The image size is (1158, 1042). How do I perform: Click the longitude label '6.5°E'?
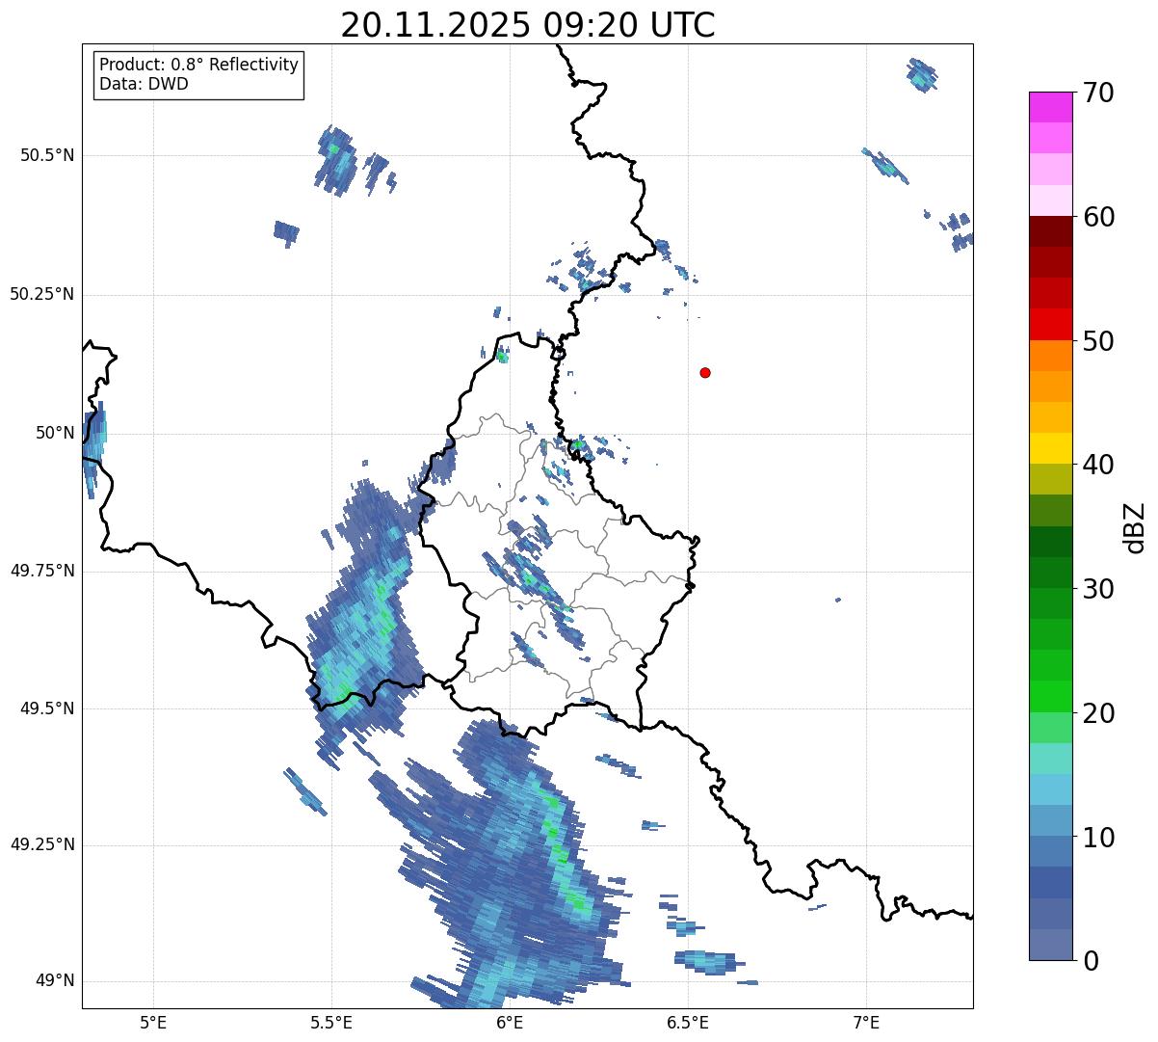tap(689, 1022)
